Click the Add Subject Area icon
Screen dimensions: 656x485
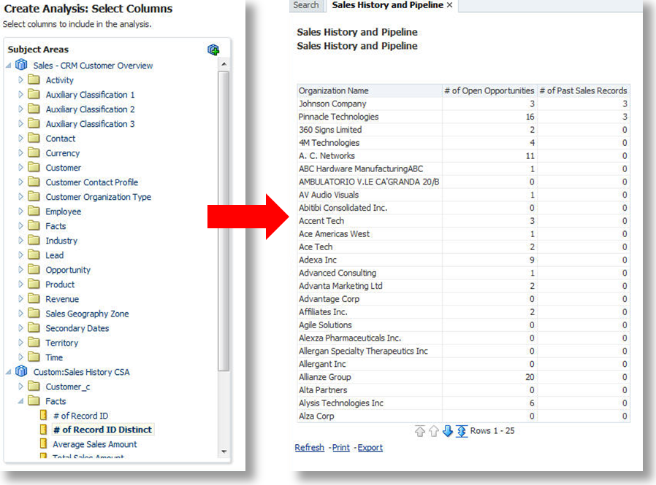coord(213,50)
